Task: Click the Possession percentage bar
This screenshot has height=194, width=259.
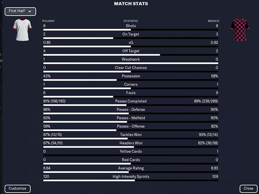Action: click(131, 80)
